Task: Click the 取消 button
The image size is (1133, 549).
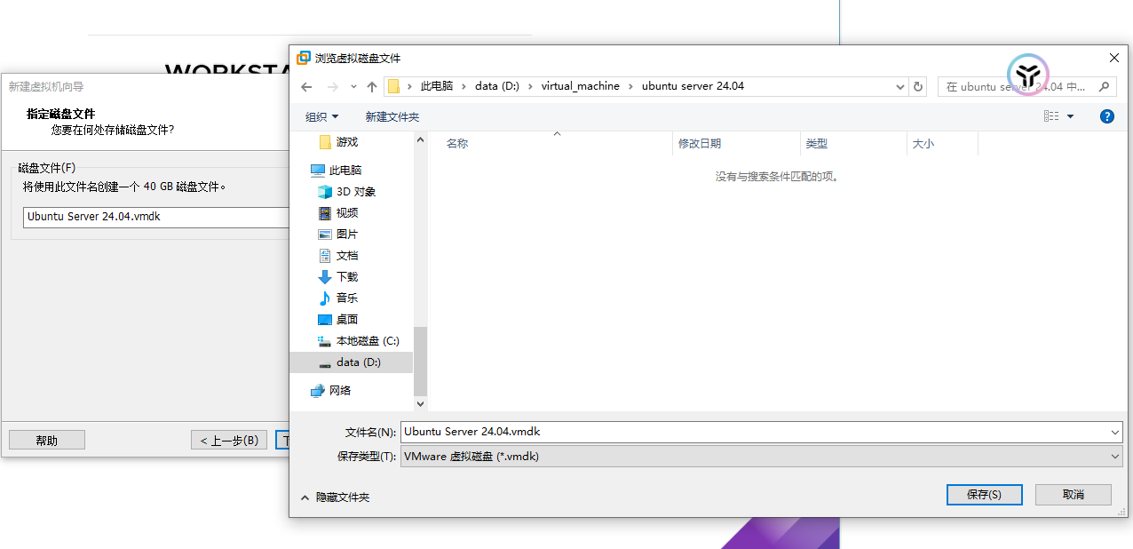Action: click(x=1074, y=495)
